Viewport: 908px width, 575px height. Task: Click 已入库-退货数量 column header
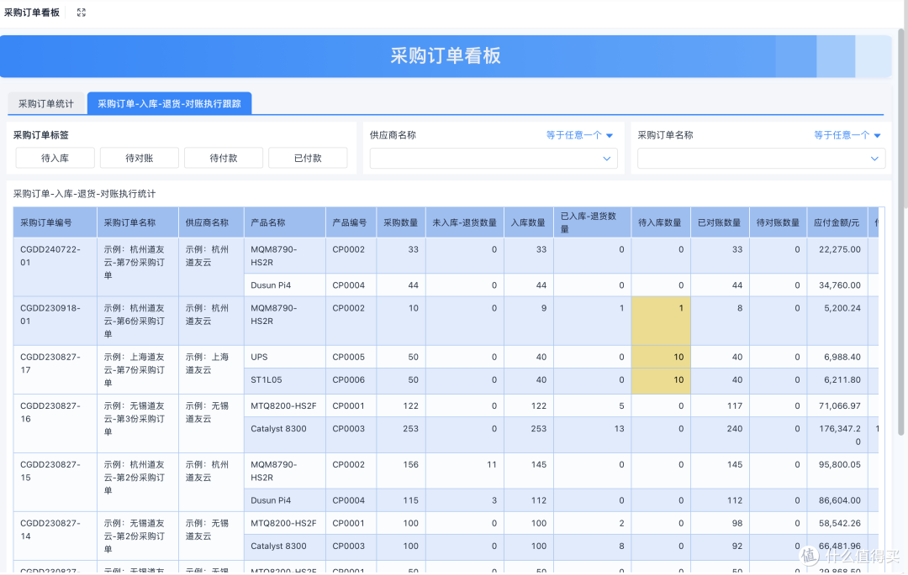[592, 222]
